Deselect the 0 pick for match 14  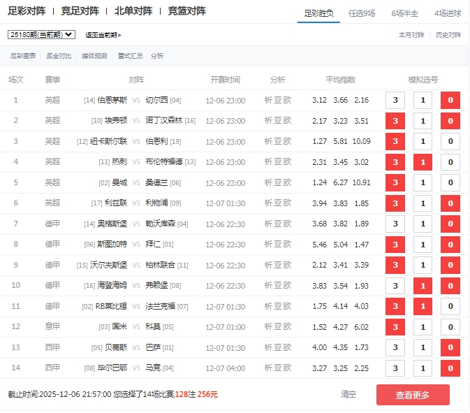(x=450, y=368)
